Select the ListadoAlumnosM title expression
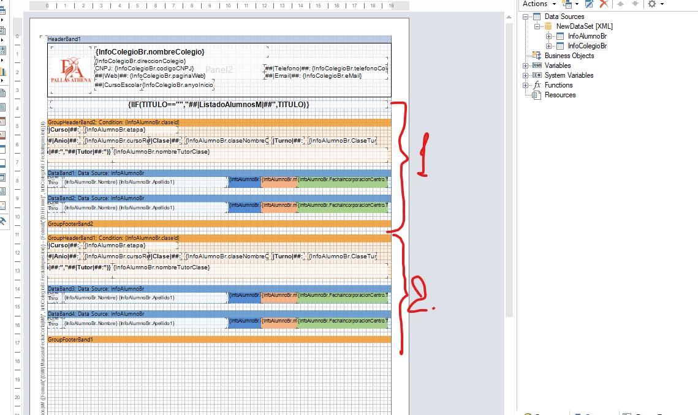This screenshot has width=698, height=415. point(219,105)
